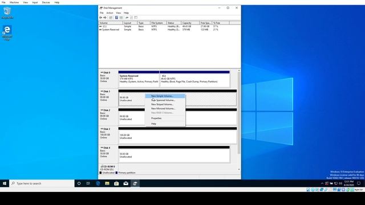The height and width of the screenshot is (205, 365).
Task: Click the Forward arrow in Disk Management toolbar
Action: point(105,18)
